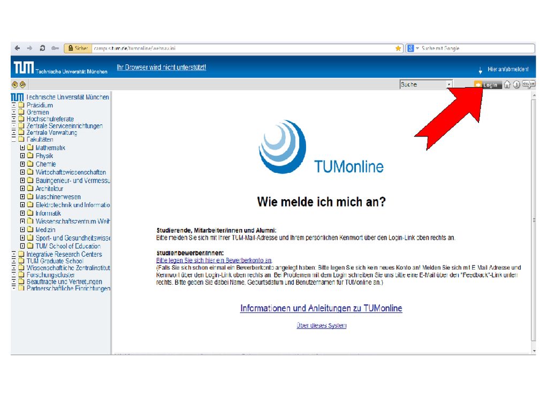Click the key password icon in browser toolbar

pyautogui.click(x=55, y=48)
